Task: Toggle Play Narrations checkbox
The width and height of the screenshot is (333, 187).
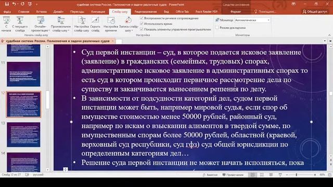Action: [142, 18]
